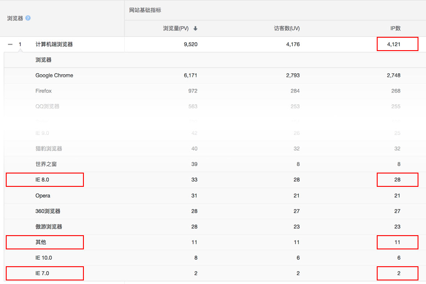Click the PV sort descending arrow

[195, 28]
